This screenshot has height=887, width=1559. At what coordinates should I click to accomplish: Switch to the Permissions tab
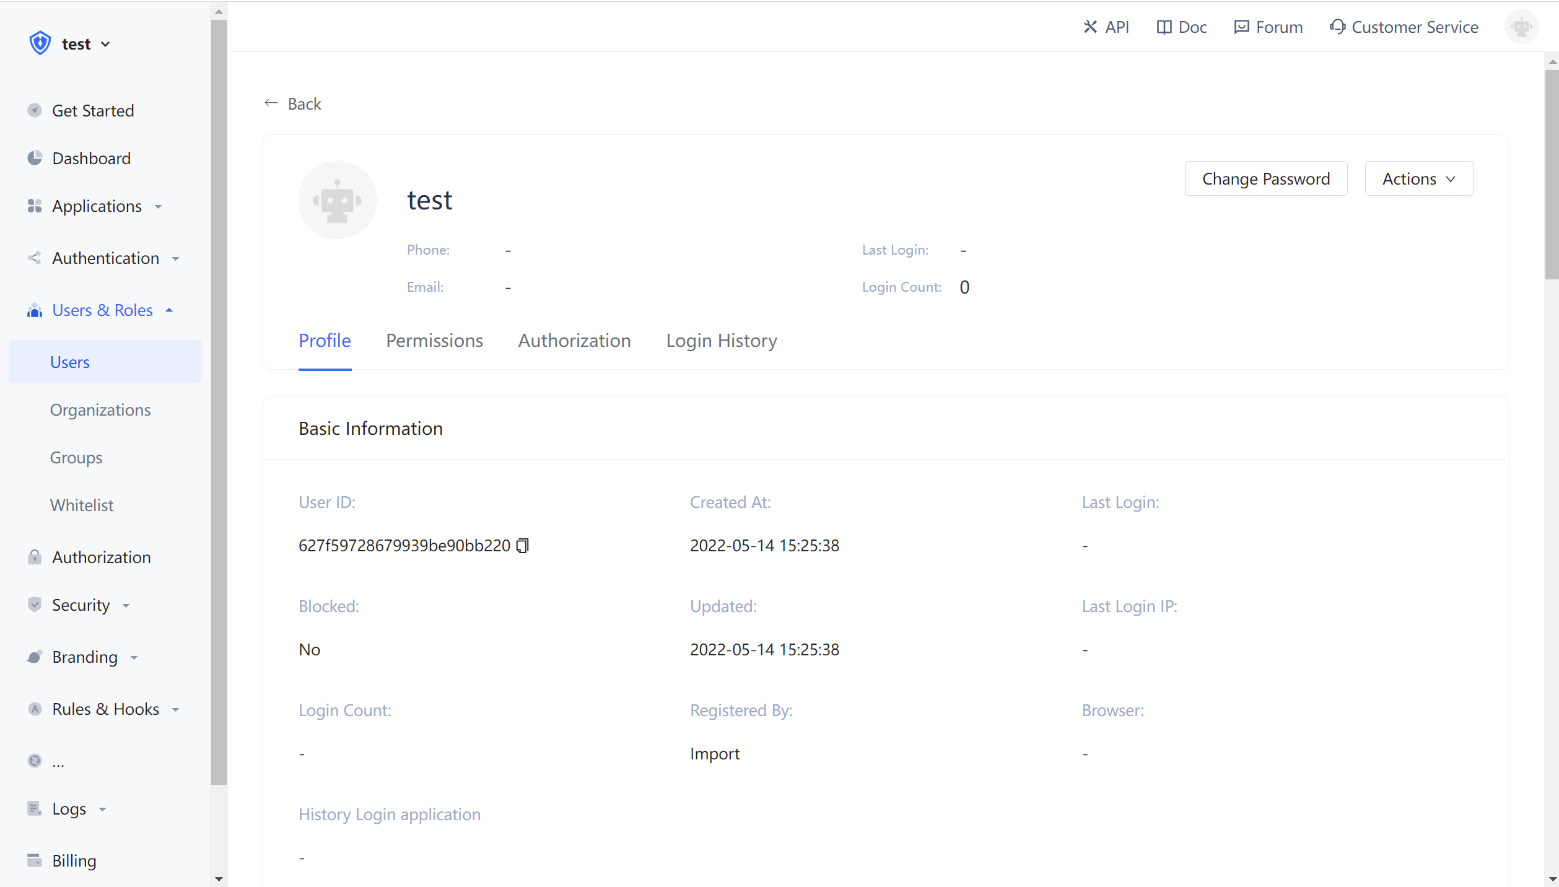(434, 340)
